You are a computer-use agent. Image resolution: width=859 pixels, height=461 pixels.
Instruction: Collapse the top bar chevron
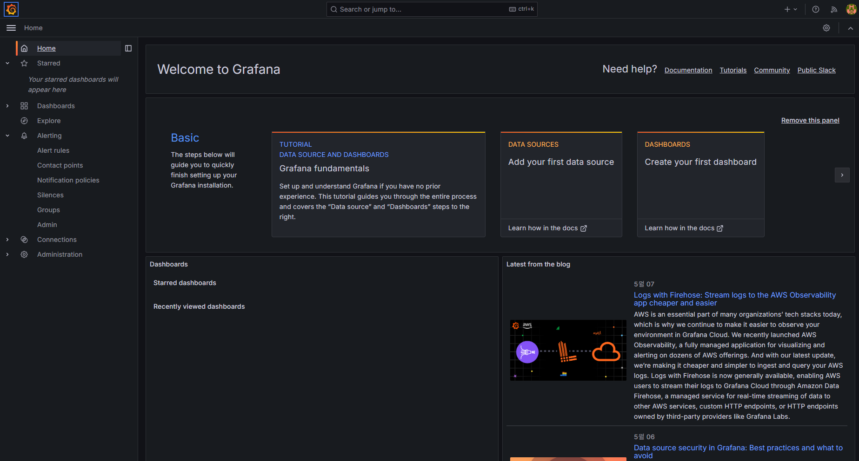(x=850, y=28)
